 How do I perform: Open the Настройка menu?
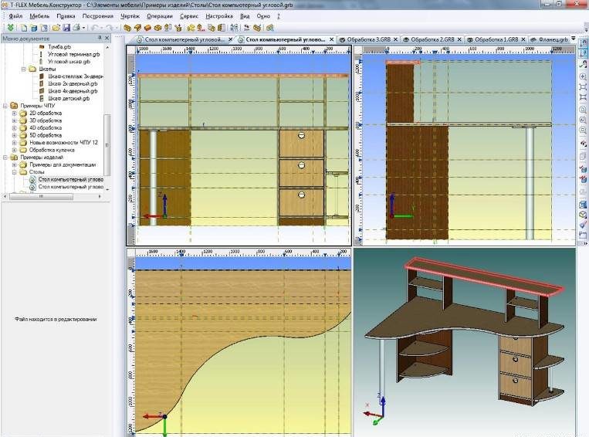(x=219, y=16)
